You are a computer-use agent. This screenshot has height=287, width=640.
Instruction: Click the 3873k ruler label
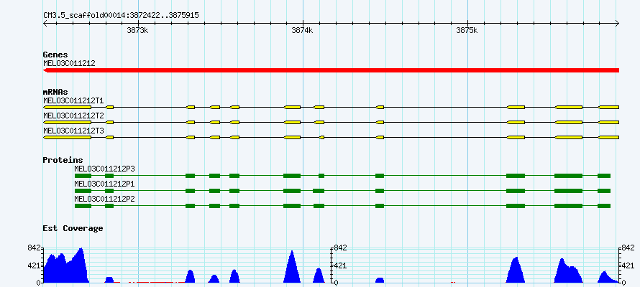coord(137,30)
